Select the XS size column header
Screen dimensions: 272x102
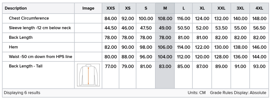click(x=128, y=8)
